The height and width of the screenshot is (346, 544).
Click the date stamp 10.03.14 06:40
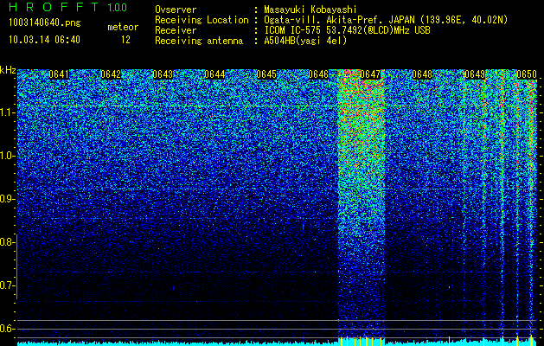pos(44,40)
